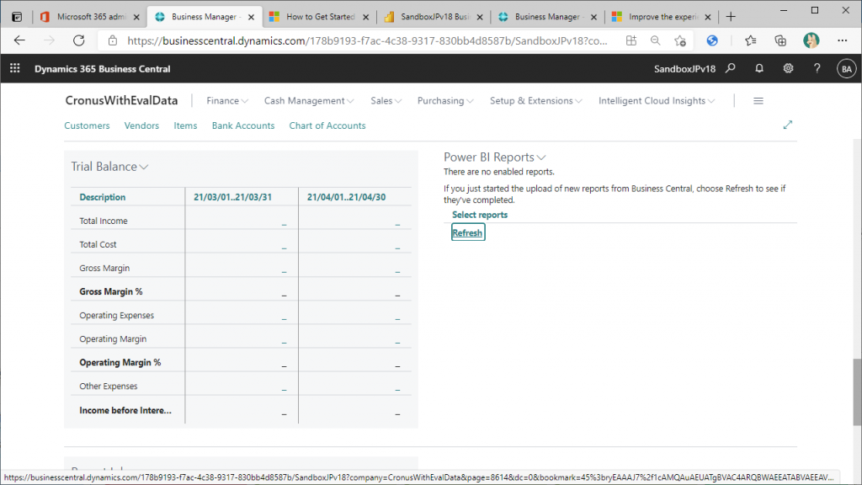
Task: Open the settings gear in Business Central
Action: click(x=788, y=68)
